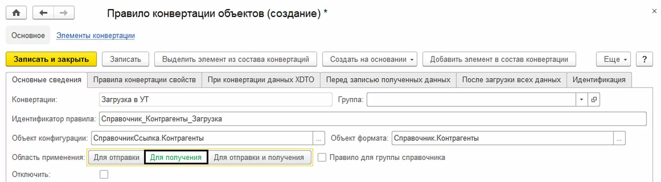Open the help question mark button
The height and width of the screenshot is (182, 661).
pyautogui.click(x=644, y=59)
